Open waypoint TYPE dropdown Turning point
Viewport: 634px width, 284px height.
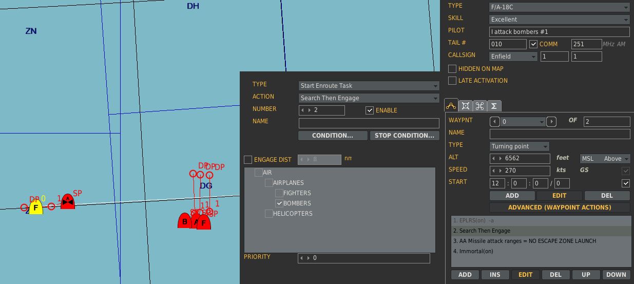[x=520, y=146]
